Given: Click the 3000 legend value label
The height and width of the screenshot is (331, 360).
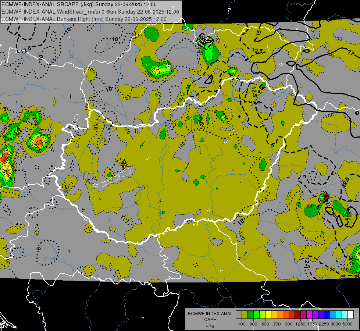Looking at the screenshot, I should pos(336,324).
